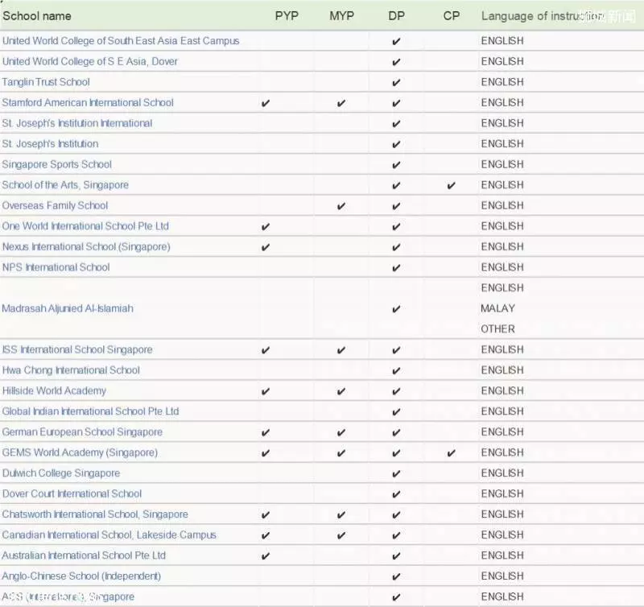Click OTHER language for Madrasah Aljunied
Screen dimensions: 644x607
[x=497, y=329]
